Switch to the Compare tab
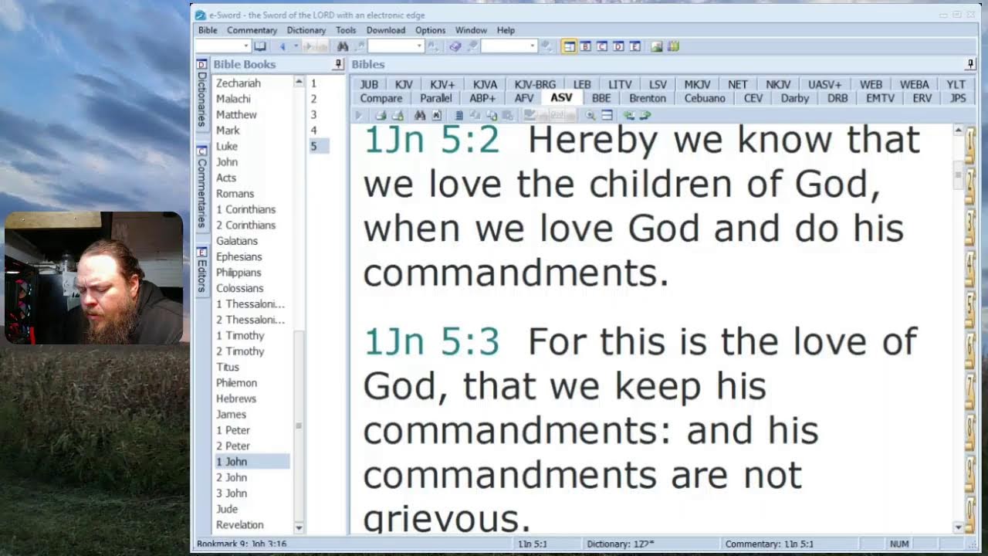 pyautogui.click(x=381, y=98)
